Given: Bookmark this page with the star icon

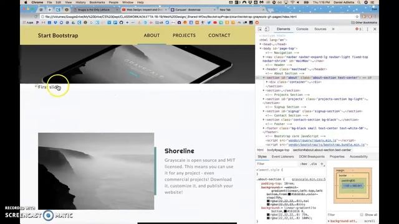Looking at the screenshot, I should tap(357, 17).
